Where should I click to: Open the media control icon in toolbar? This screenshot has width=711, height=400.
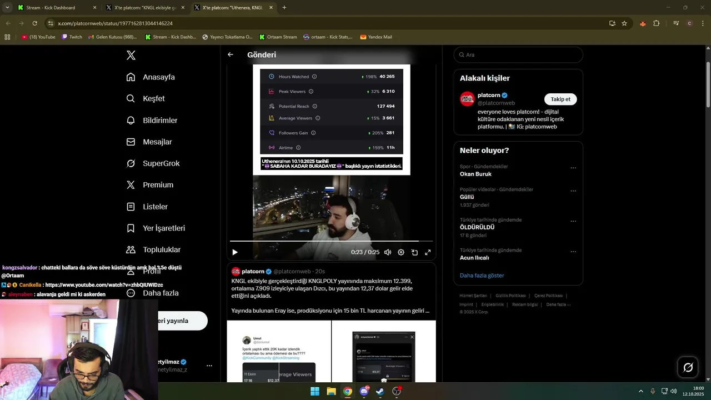(676, 23)
